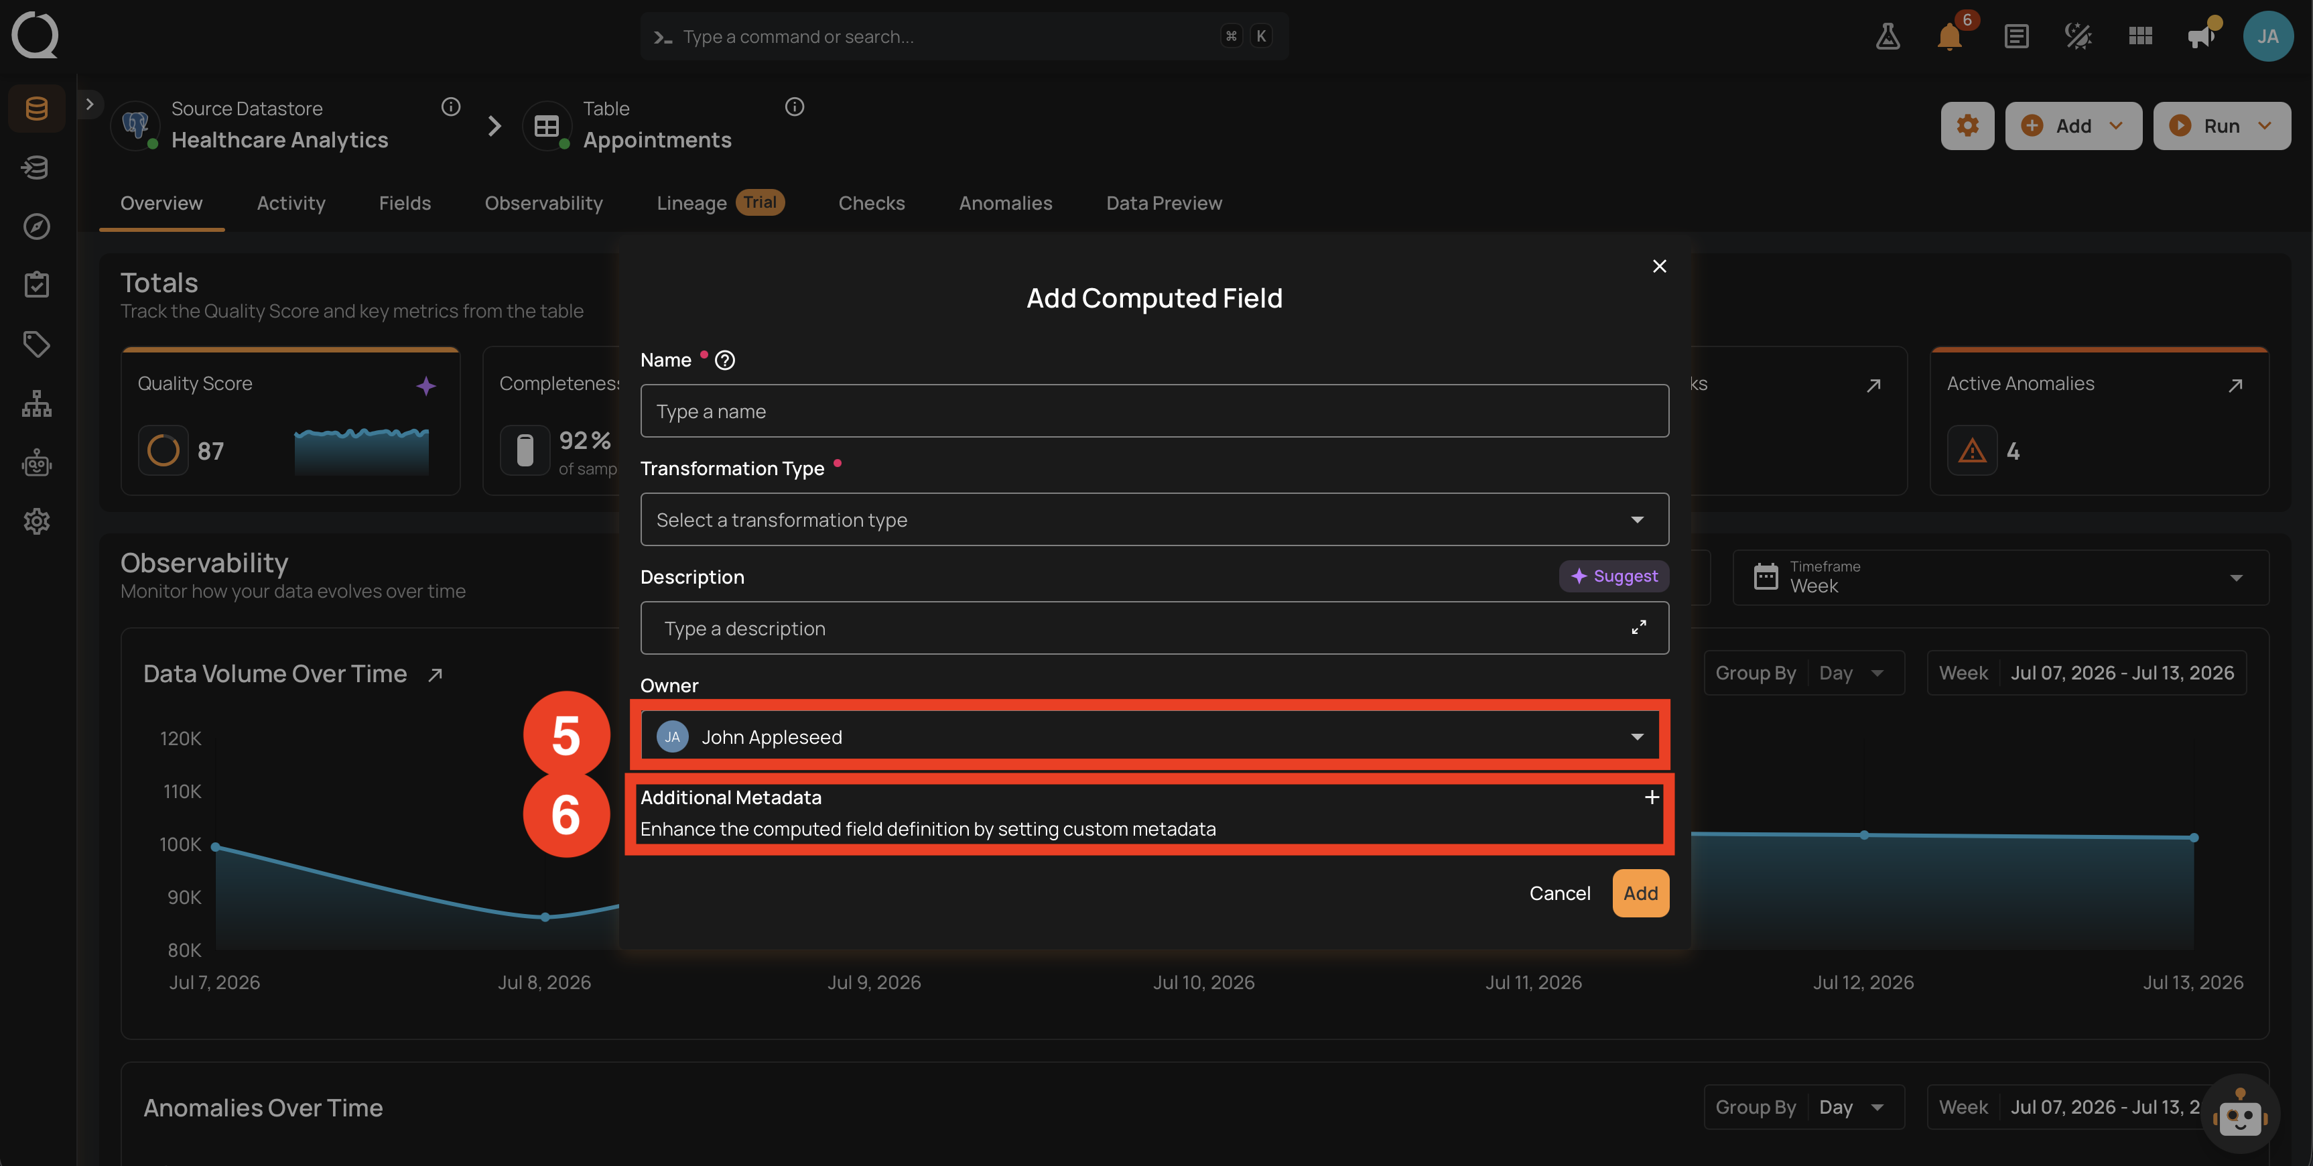Image resolution: width=2313 pixels, height=1166 pixels.
Task: Switch to the Activity tab
Action: (291, 203)
